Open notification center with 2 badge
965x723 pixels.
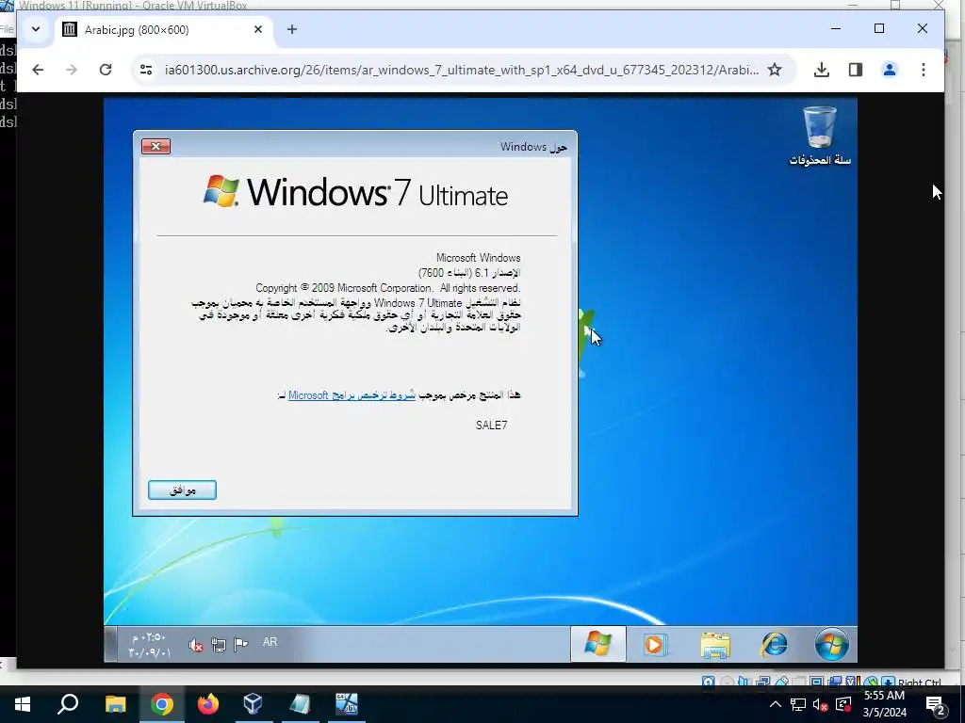937,705
